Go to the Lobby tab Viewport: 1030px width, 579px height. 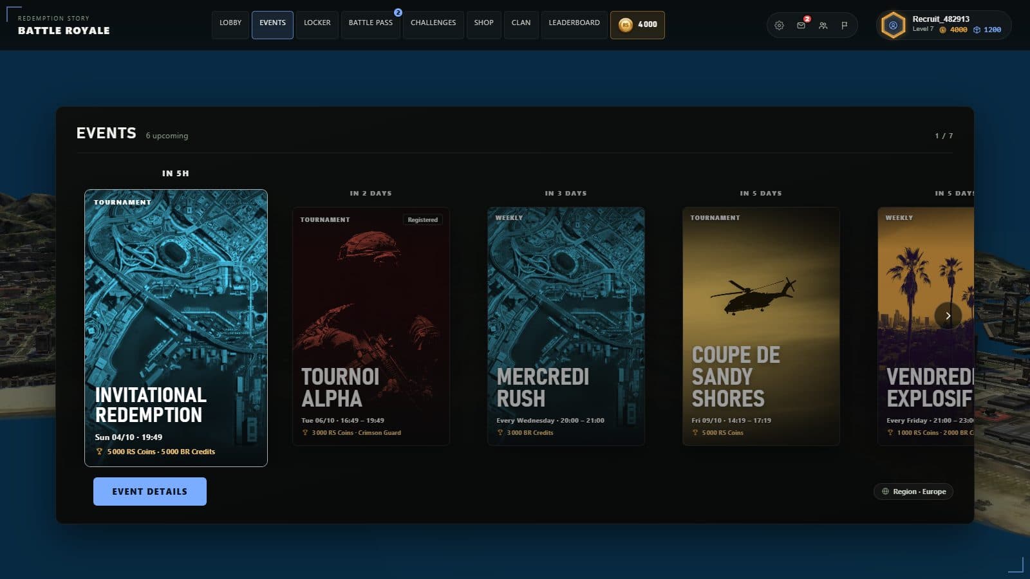(230, 24)
